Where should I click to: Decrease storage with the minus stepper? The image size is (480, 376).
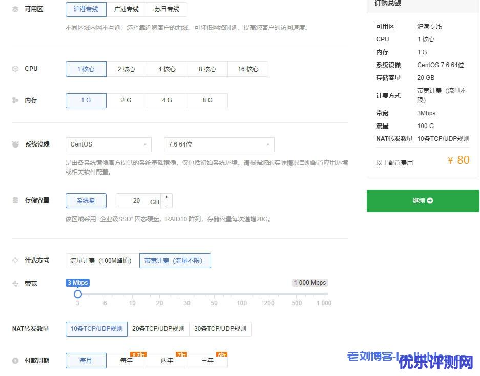(x=166, y=204)
